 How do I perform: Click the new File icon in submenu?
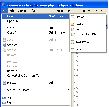tap(73, 29)
